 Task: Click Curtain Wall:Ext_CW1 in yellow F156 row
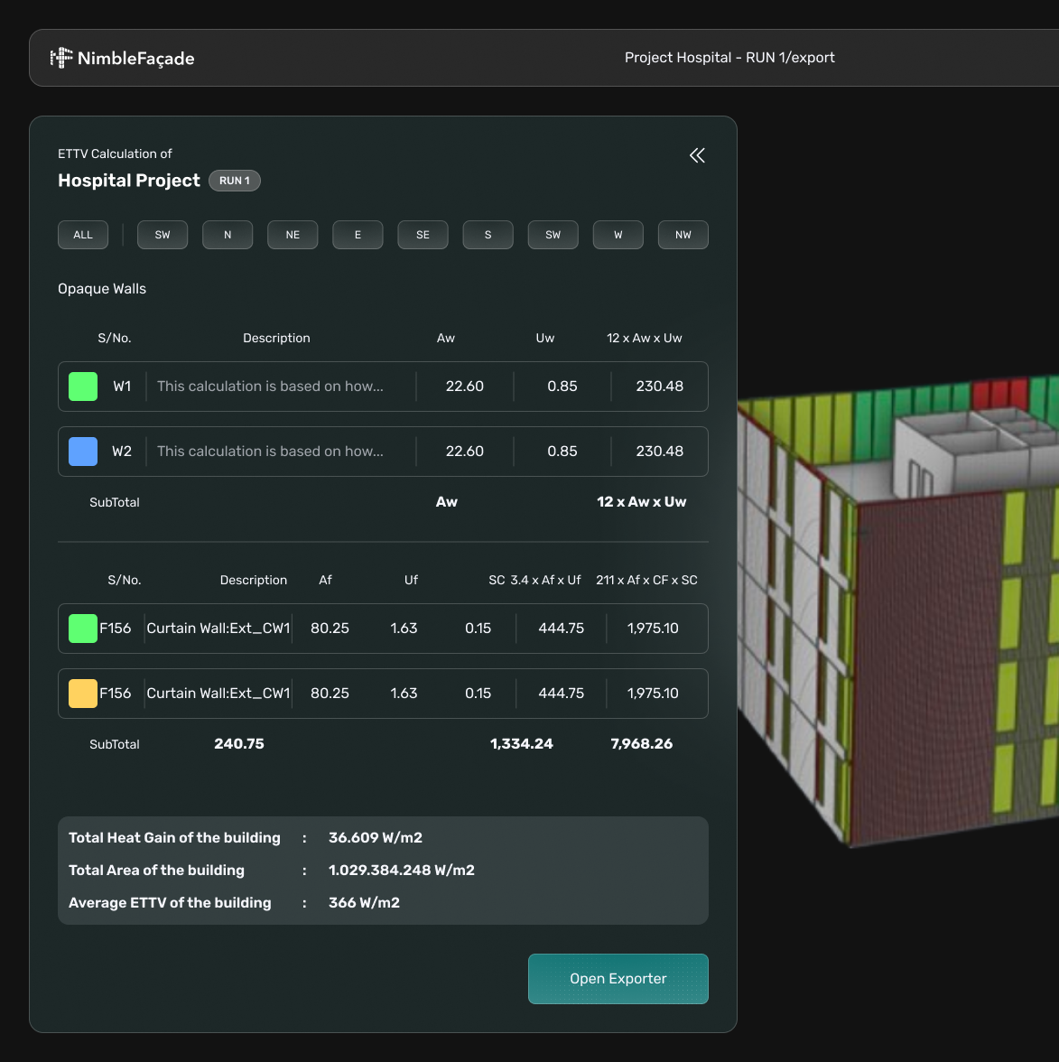tap(218, 694)
